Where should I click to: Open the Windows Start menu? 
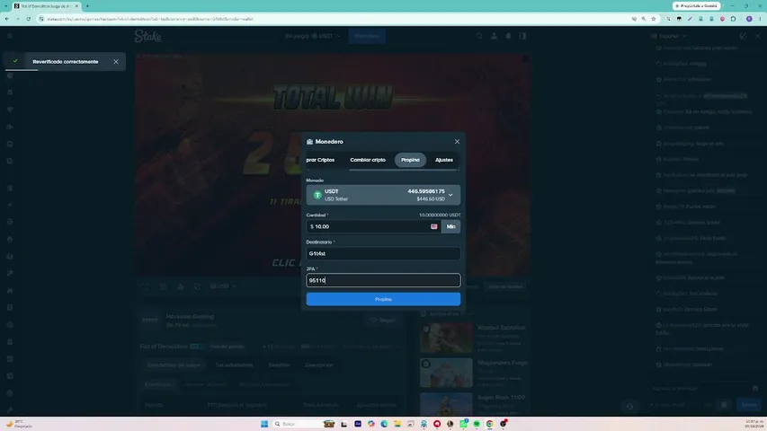[x=264, y=424]
